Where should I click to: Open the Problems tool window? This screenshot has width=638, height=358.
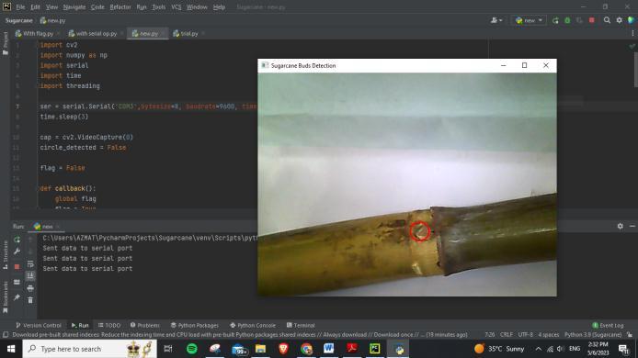pyautogui.click(x=145, y=325)
